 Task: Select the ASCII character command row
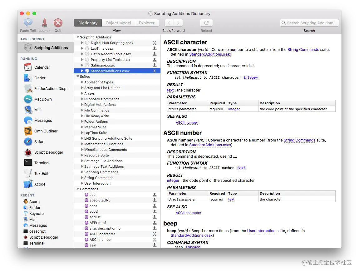pos(117,234)
